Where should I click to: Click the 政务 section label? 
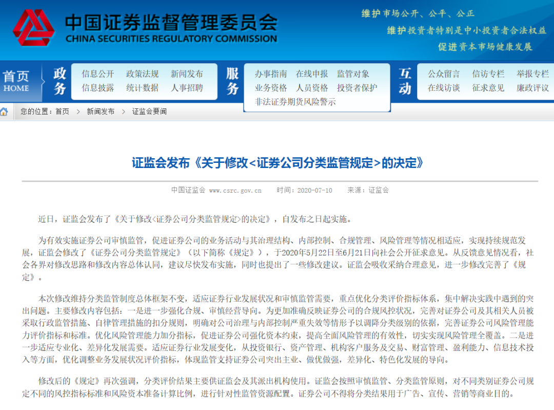click(x=60, y=81)
